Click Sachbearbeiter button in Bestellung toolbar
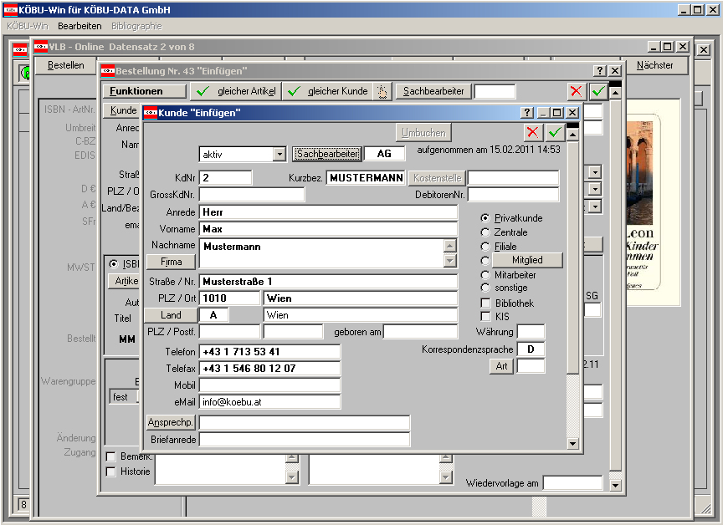The width and height of the screenshot is (723, 525). click(x=433, y=91)
